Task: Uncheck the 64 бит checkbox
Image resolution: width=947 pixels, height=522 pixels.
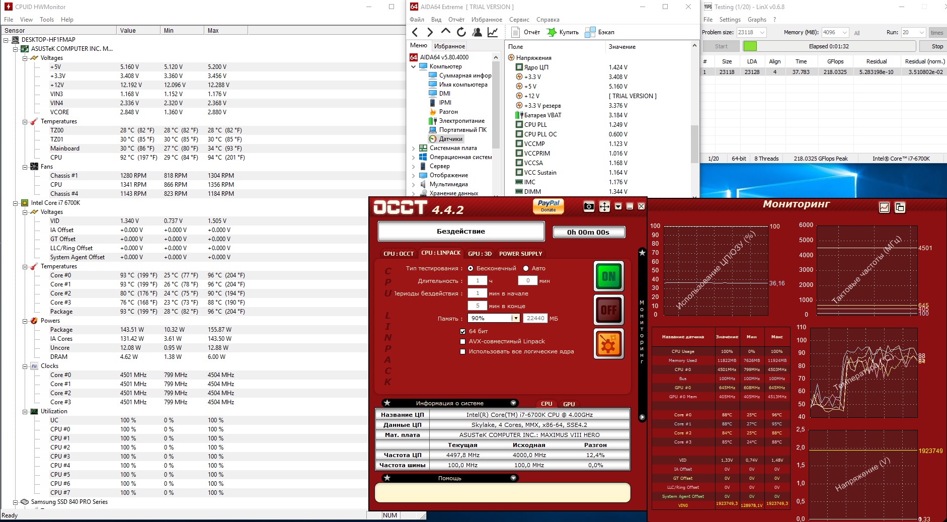Action: coord(462,331)
